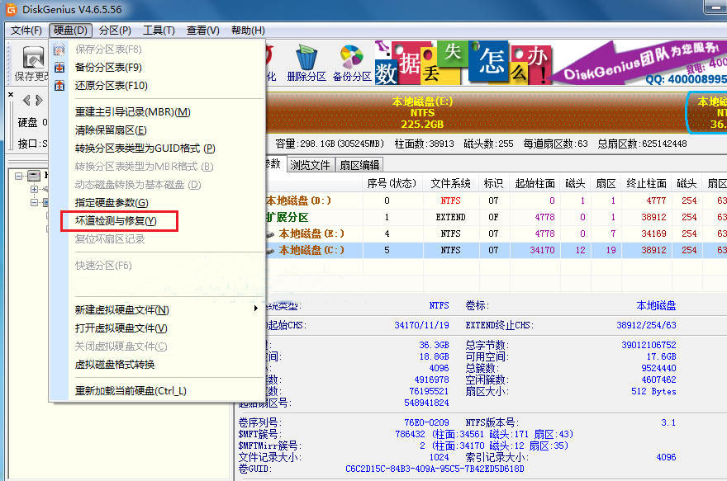Switch to the 浏览文件 tab

pyautogui.click(x=310, y=165)
